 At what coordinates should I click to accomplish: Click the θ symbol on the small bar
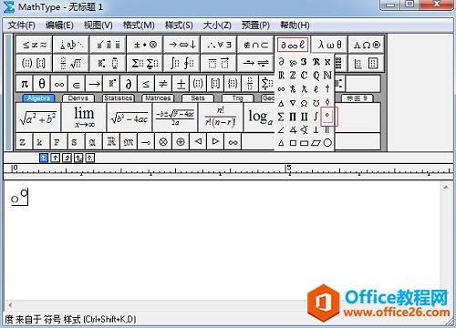click(42, 84)
